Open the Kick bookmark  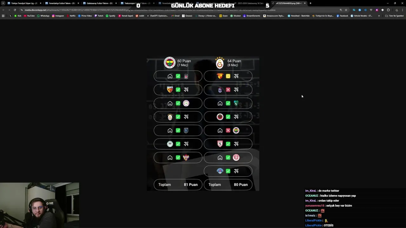(x=18, y=16)
